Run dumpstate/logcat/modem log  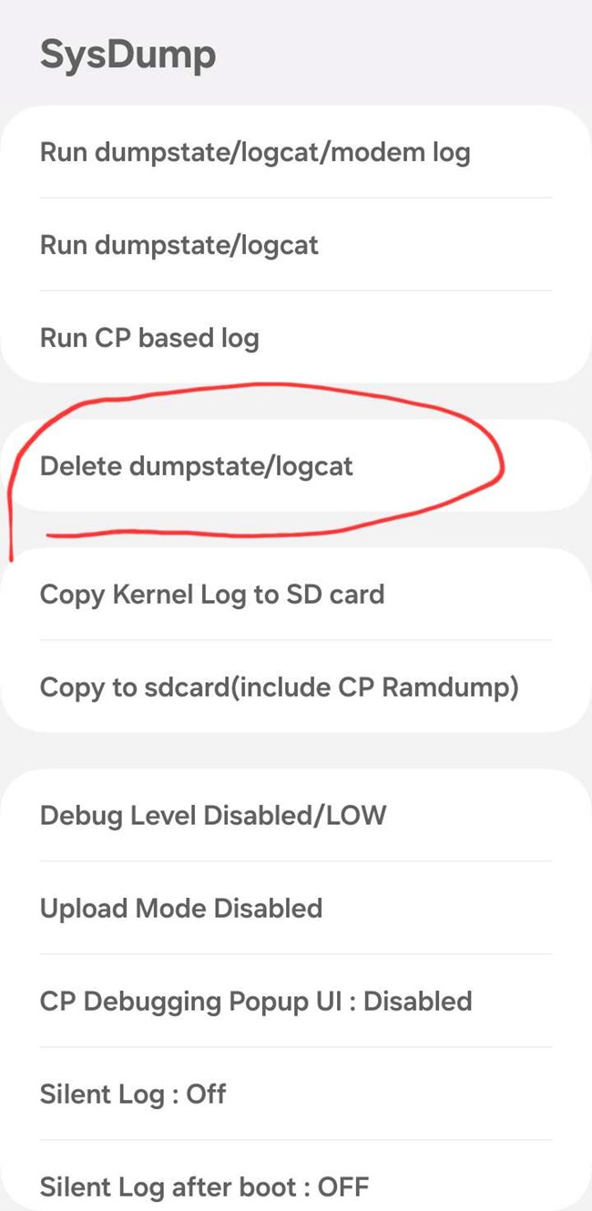(x=296, y=151)
